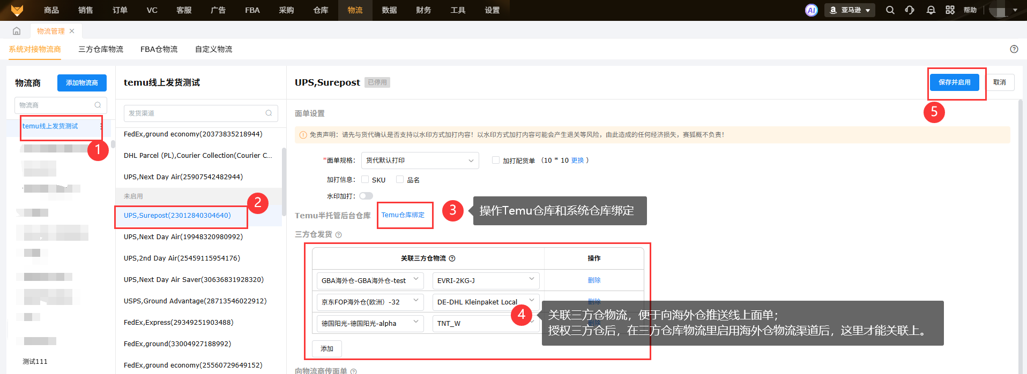Focus the 发货渠道 search field
Viewport: 1027px width, 374px height.
[x=201, y=113]
